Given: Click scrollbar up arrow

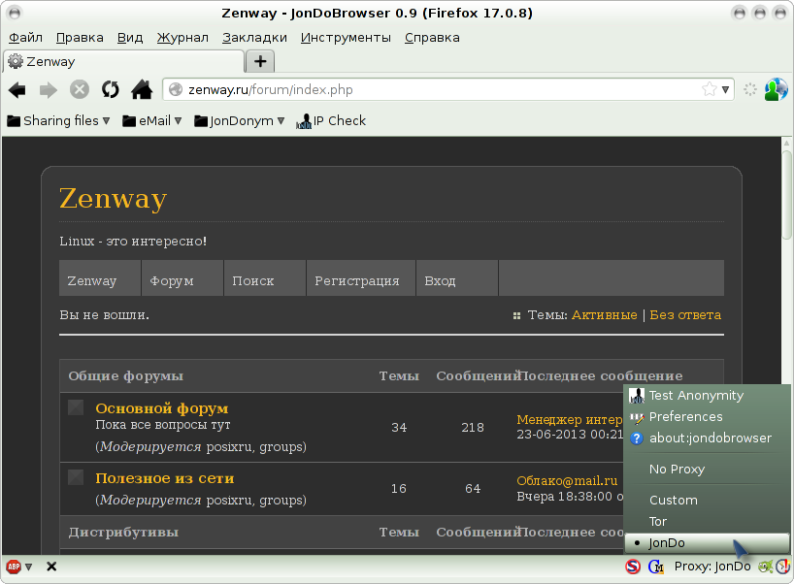Looking at the screenshot, I should (x=786, y=144).
